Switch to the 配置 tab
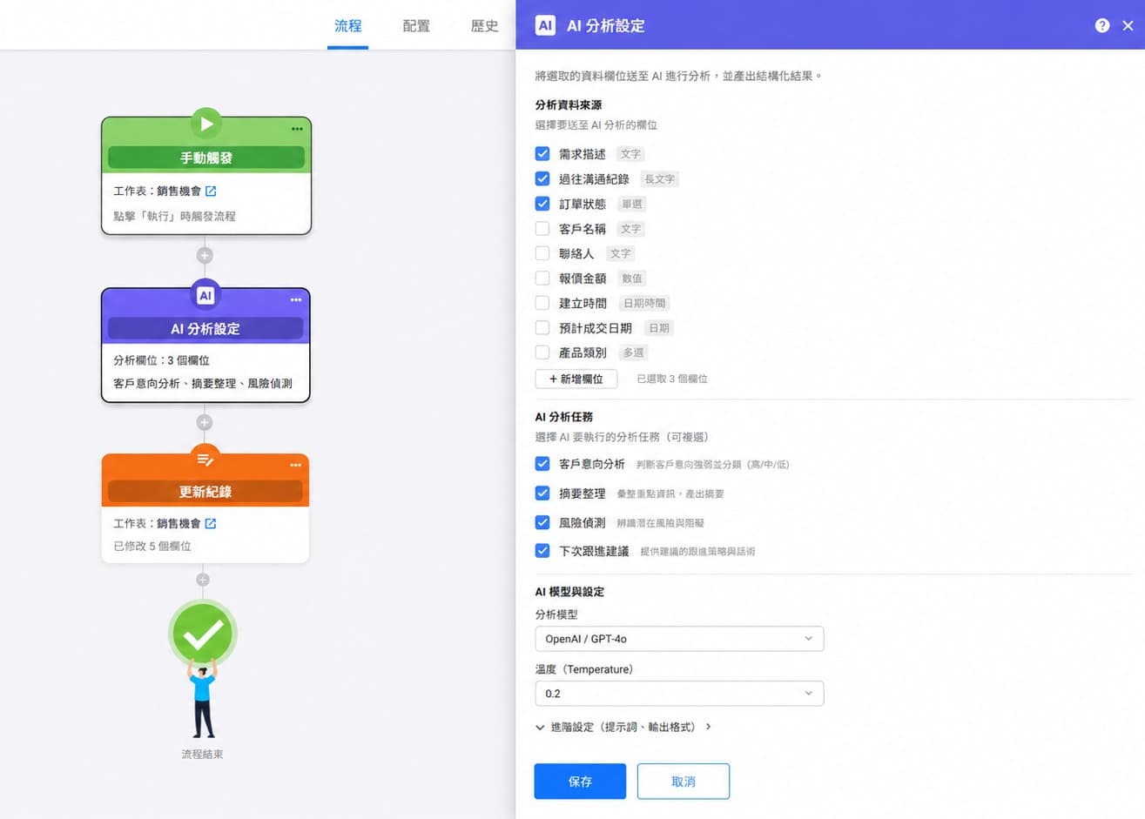 416,26
